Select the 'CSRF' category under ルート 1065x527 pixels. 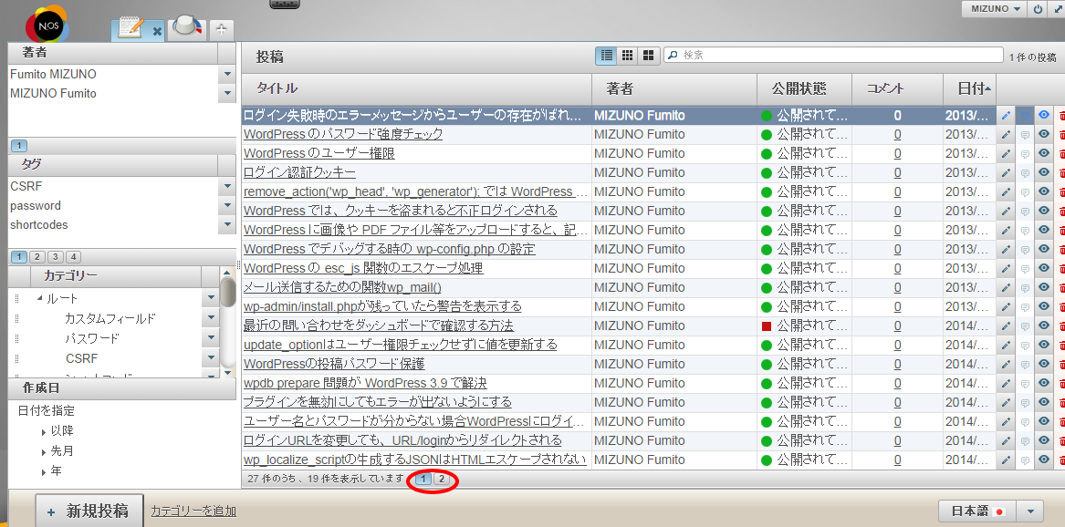point(81,358)
